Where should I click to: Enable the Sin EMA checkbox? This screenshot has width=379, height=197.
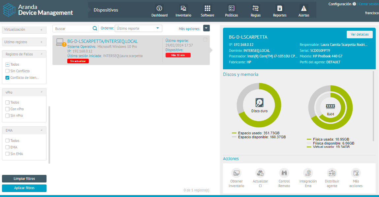(x=7, y=154)
